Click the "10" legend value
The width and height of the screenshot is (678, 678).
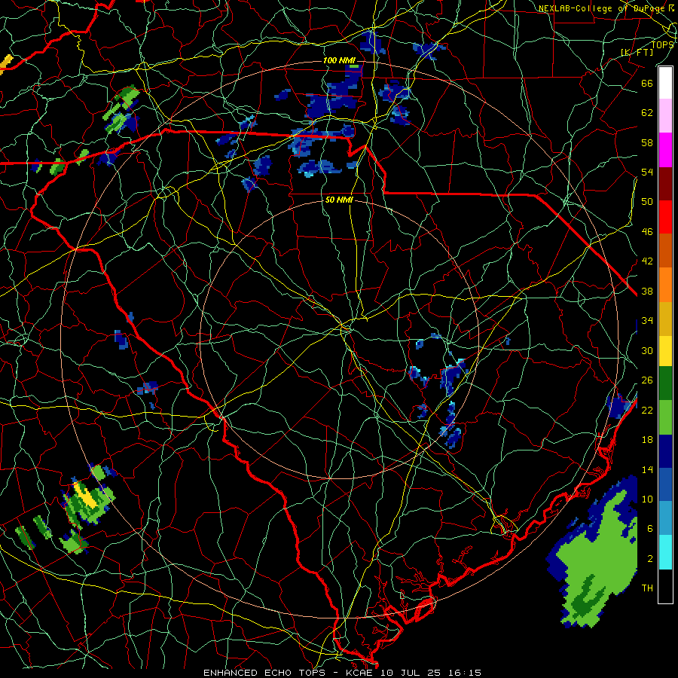click(647, 499)
